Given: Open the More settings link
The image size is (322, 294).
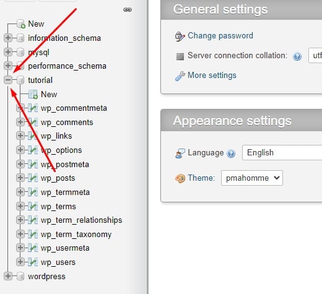Looking at the screenshot, I should (x=212, y=76).
